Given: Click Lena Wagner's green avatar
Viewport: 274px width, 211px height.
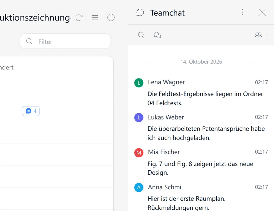Looking at the screenshot, I should point(139,83).
